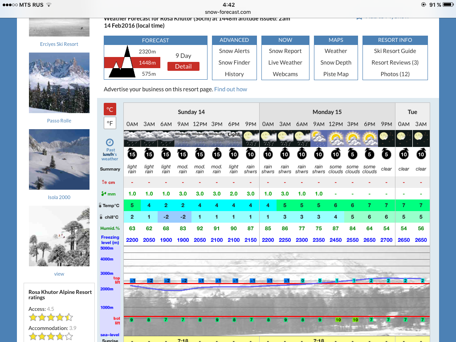Click Tuesday 3AM clear moon icon
Screen dimensions: 456x342
(421, 138)
